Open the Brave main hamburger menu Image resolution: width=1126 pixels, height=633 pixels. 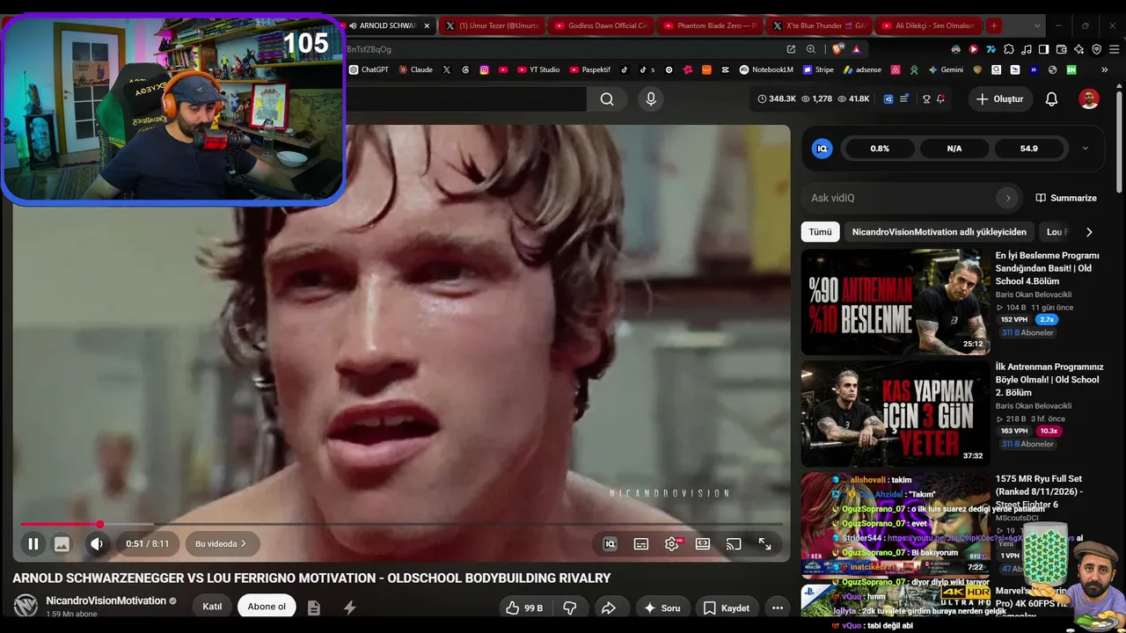point(1115,49)
